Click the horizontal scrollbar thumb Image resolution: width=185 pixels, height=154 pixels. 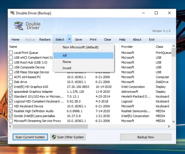50,126
